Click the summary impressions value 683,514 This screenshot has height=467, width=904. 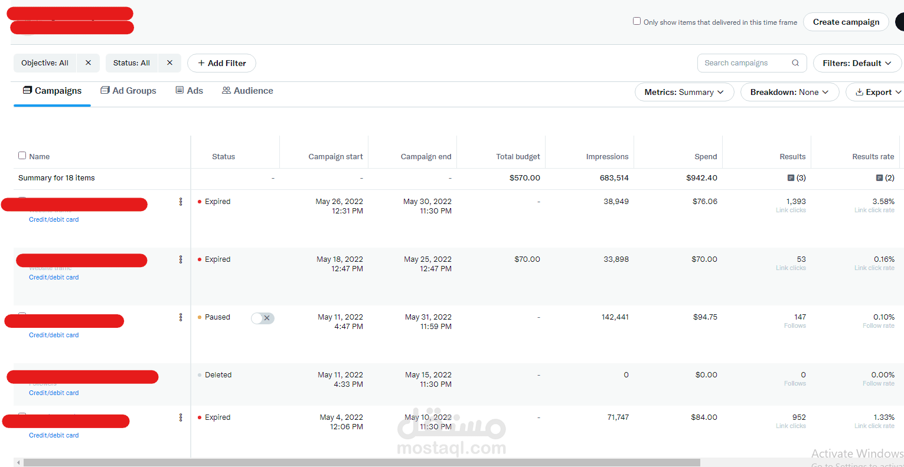614,178
